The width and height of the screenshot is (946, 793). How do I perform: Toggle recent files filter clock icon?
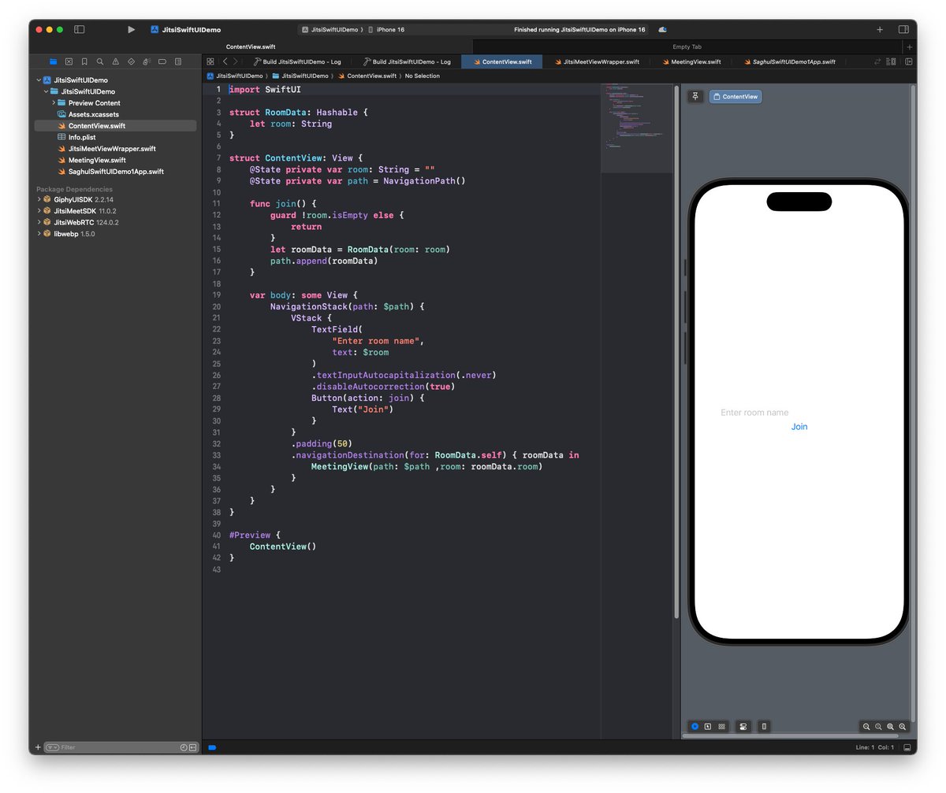pos(184,747)
